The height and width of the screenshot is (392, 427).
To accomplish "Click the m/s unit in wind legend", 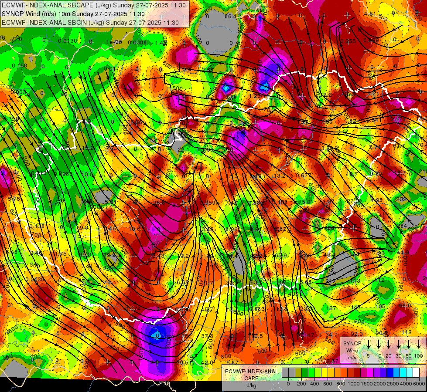I will pos(352,358).
